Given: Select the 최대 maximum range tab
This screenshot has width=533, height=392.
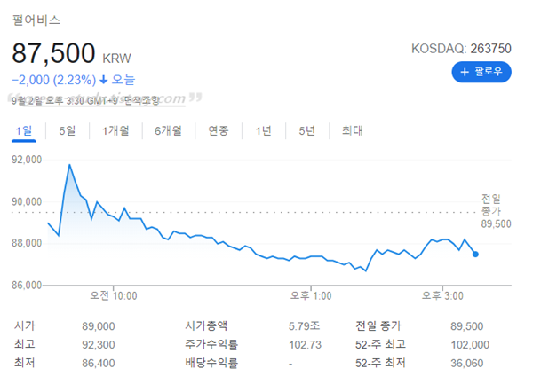Looking at the screenshot, I should coord(353,130).
